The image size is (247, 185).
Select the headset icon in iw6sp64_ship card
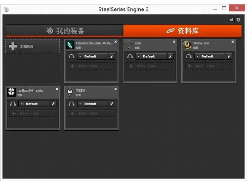click(13, 104)
